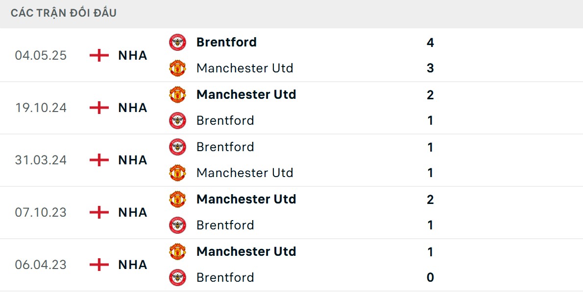Click England flag next to 06.04.23
Viewport: 583px width, 292px height.
99,265
